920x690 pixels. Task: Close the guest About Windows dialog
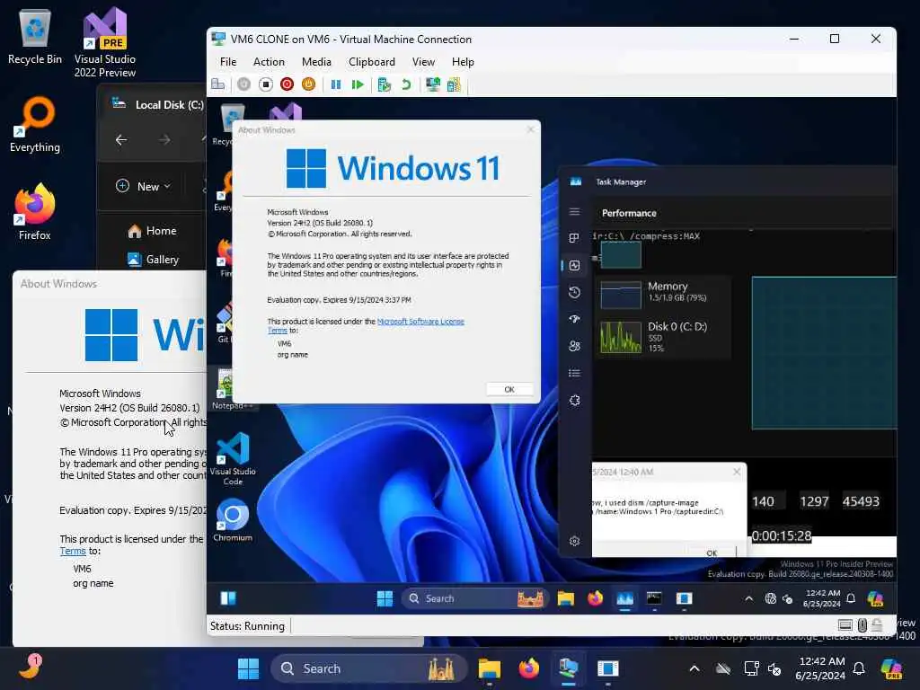[530, 129]
